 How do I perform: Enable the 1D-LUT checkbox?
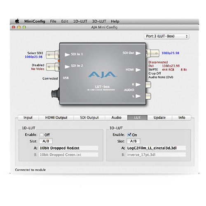(x=41, y=135)
